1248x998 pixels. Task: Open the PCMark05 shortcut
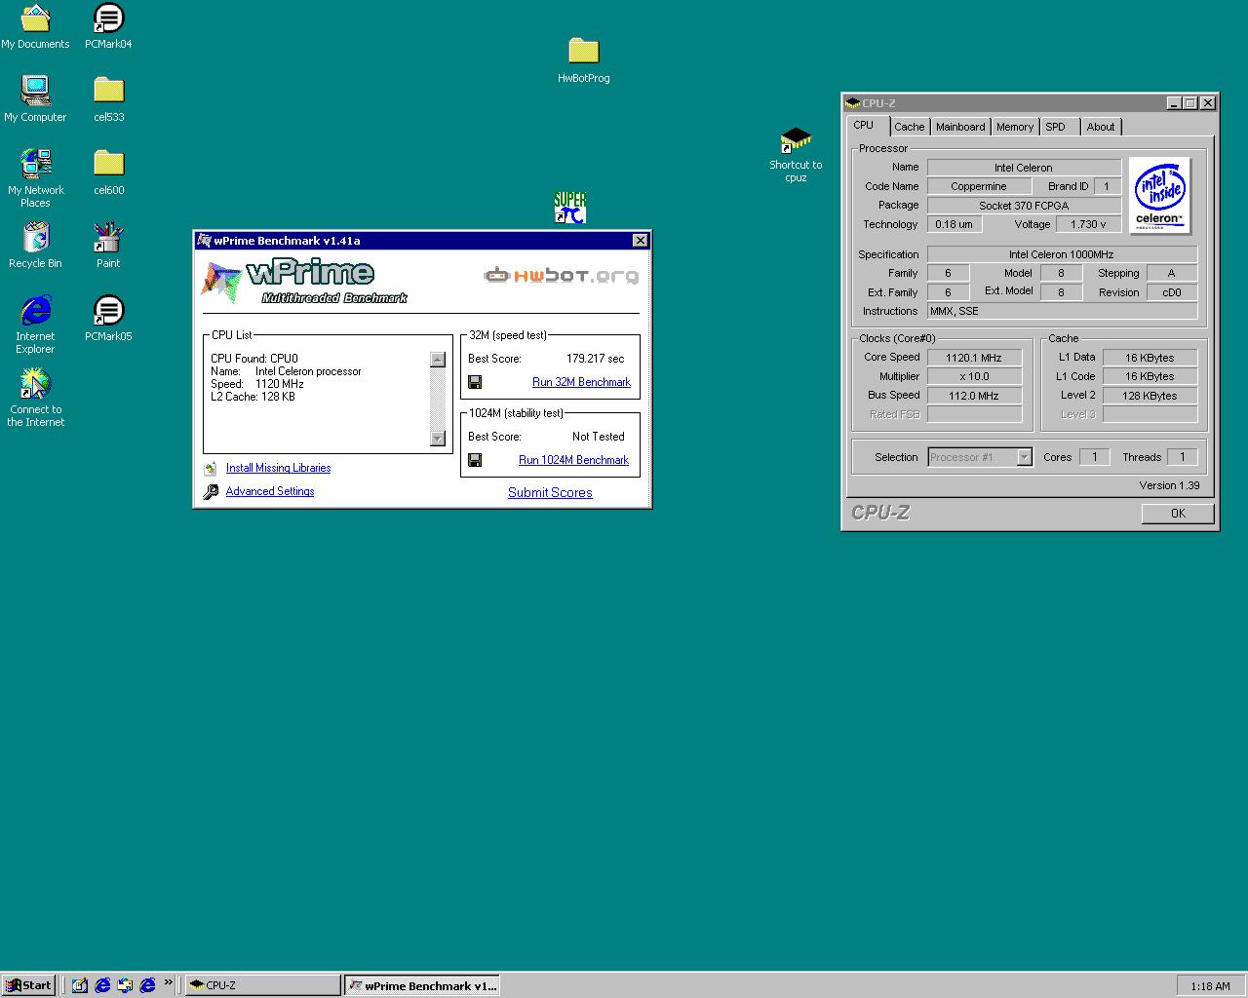108,318
